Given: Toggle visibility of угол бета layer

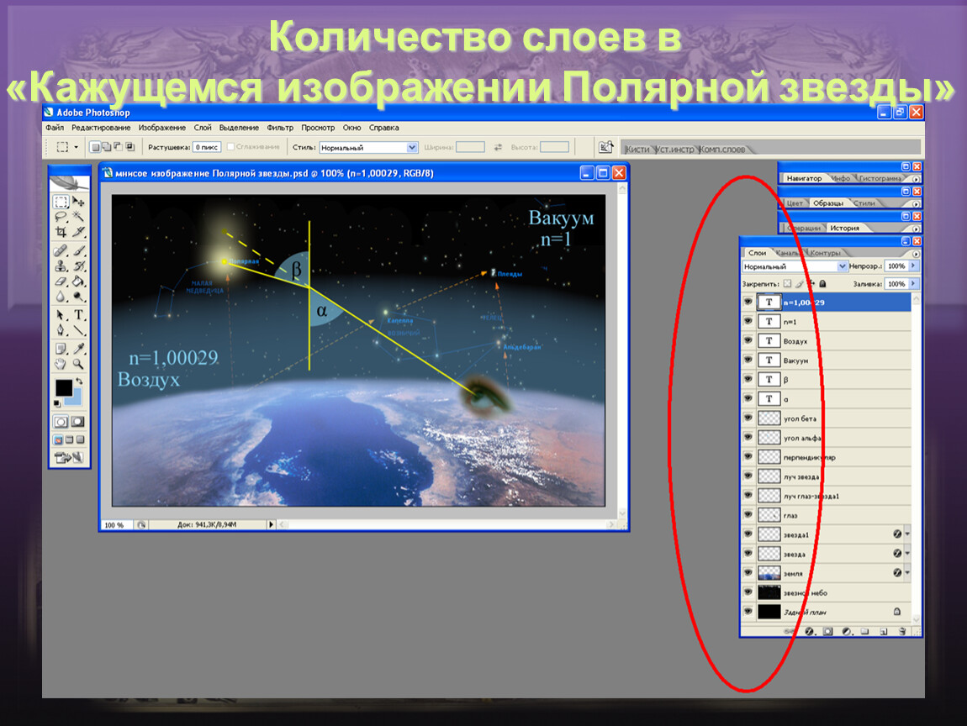Looking at the screenshot, I should pyautogui.click(x=748, y=418).
